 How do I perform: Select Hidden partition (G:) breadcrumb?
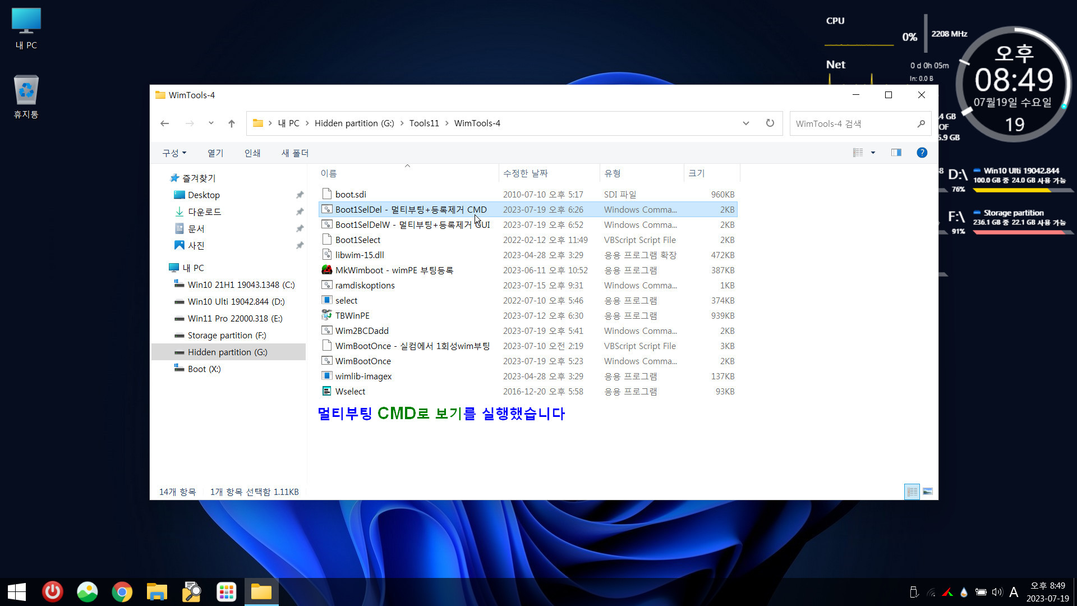click(x=355, y=123)
